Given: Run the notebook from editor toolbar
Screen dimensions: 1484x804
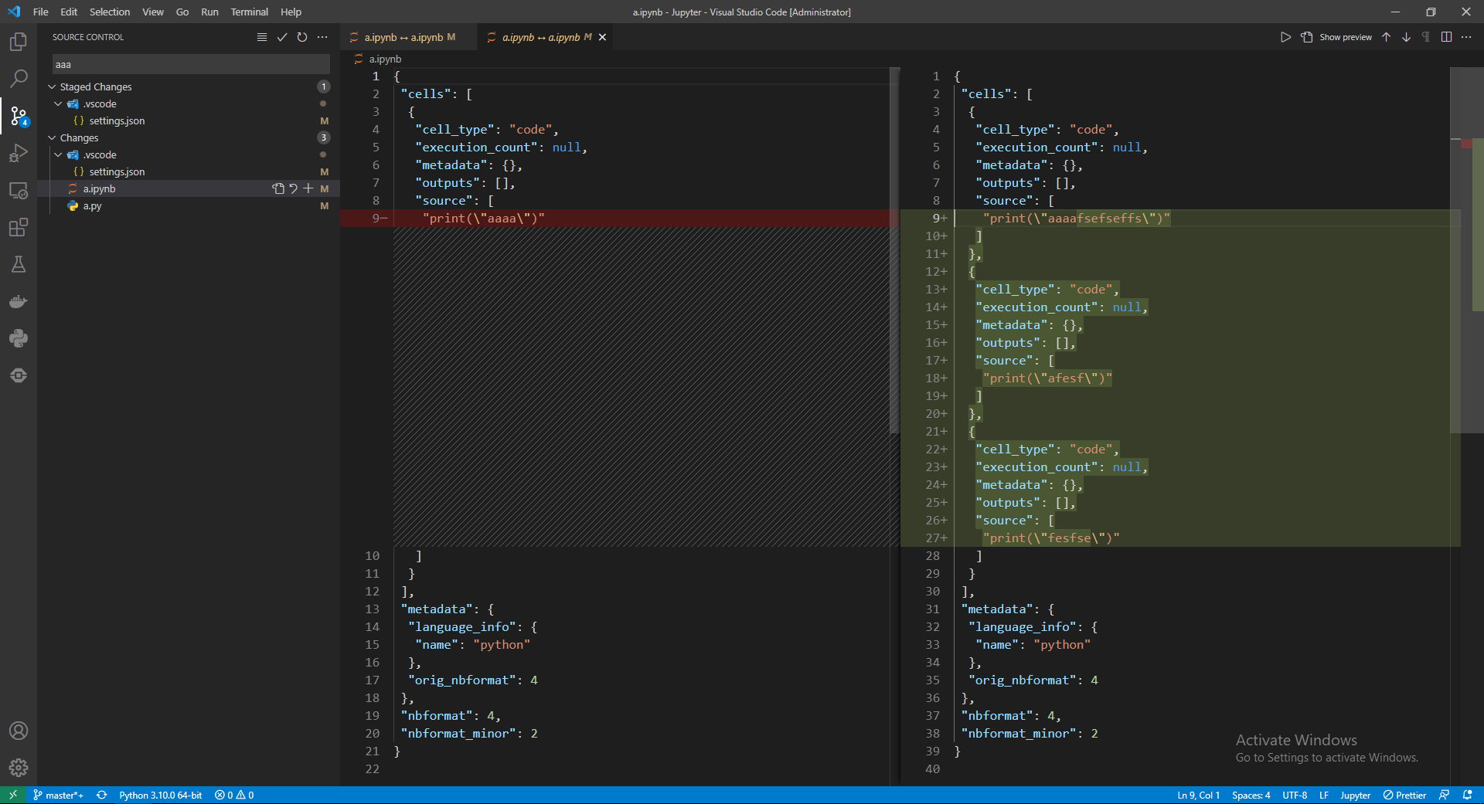Looking at the screenshot, I should [1285, 37].
